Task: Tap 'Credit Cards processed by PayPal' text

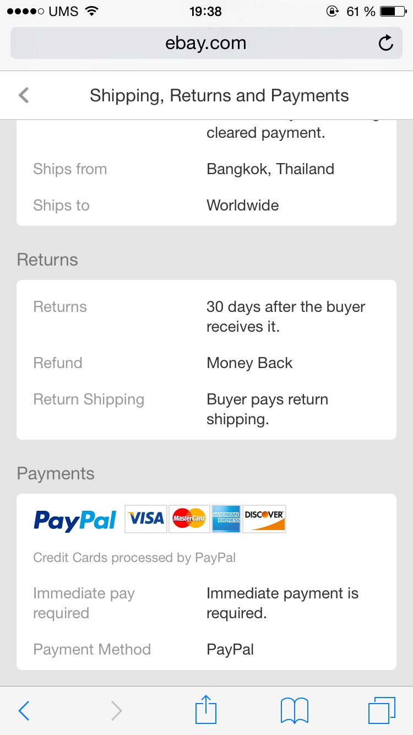Action: point(134,558)
